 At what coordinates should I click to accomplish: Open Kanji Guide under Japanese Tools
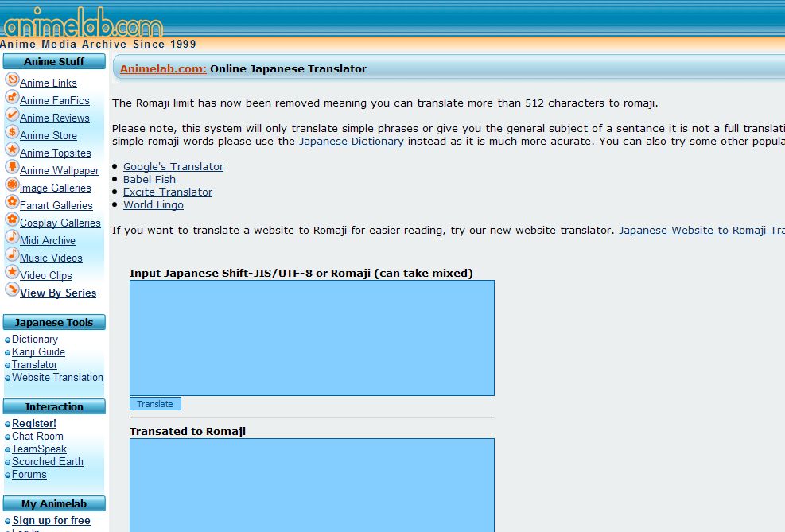tap(38, 352)
